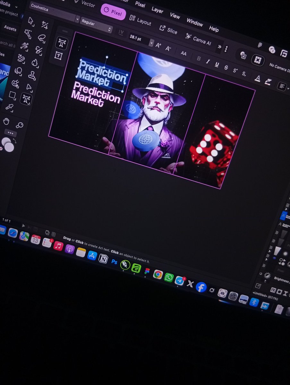Open the font size dropdown arrow

point(151,43)
